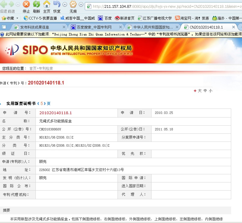Image resolution: width=242 pixels, height=223 pixels.
Task: Click the Back arrow button
Action: coord(3,5)
